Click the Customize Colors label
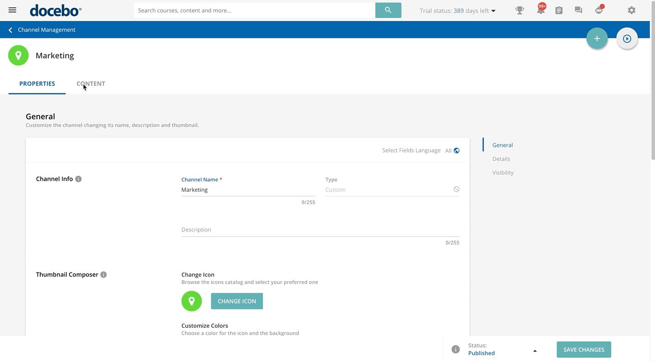655x362 pixels. (205, 325)
